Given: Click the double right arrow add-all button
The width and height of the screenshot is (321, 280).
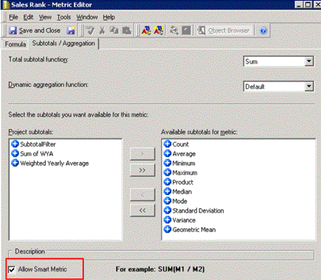Looking at the screenshot, I should (142, 170).
